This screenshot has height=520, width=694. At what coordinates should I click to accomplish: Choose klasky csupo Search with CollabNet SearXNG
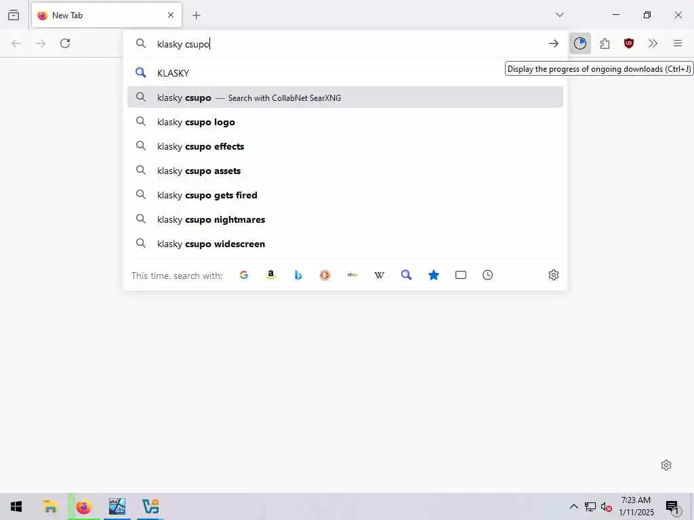coord(345,97)
